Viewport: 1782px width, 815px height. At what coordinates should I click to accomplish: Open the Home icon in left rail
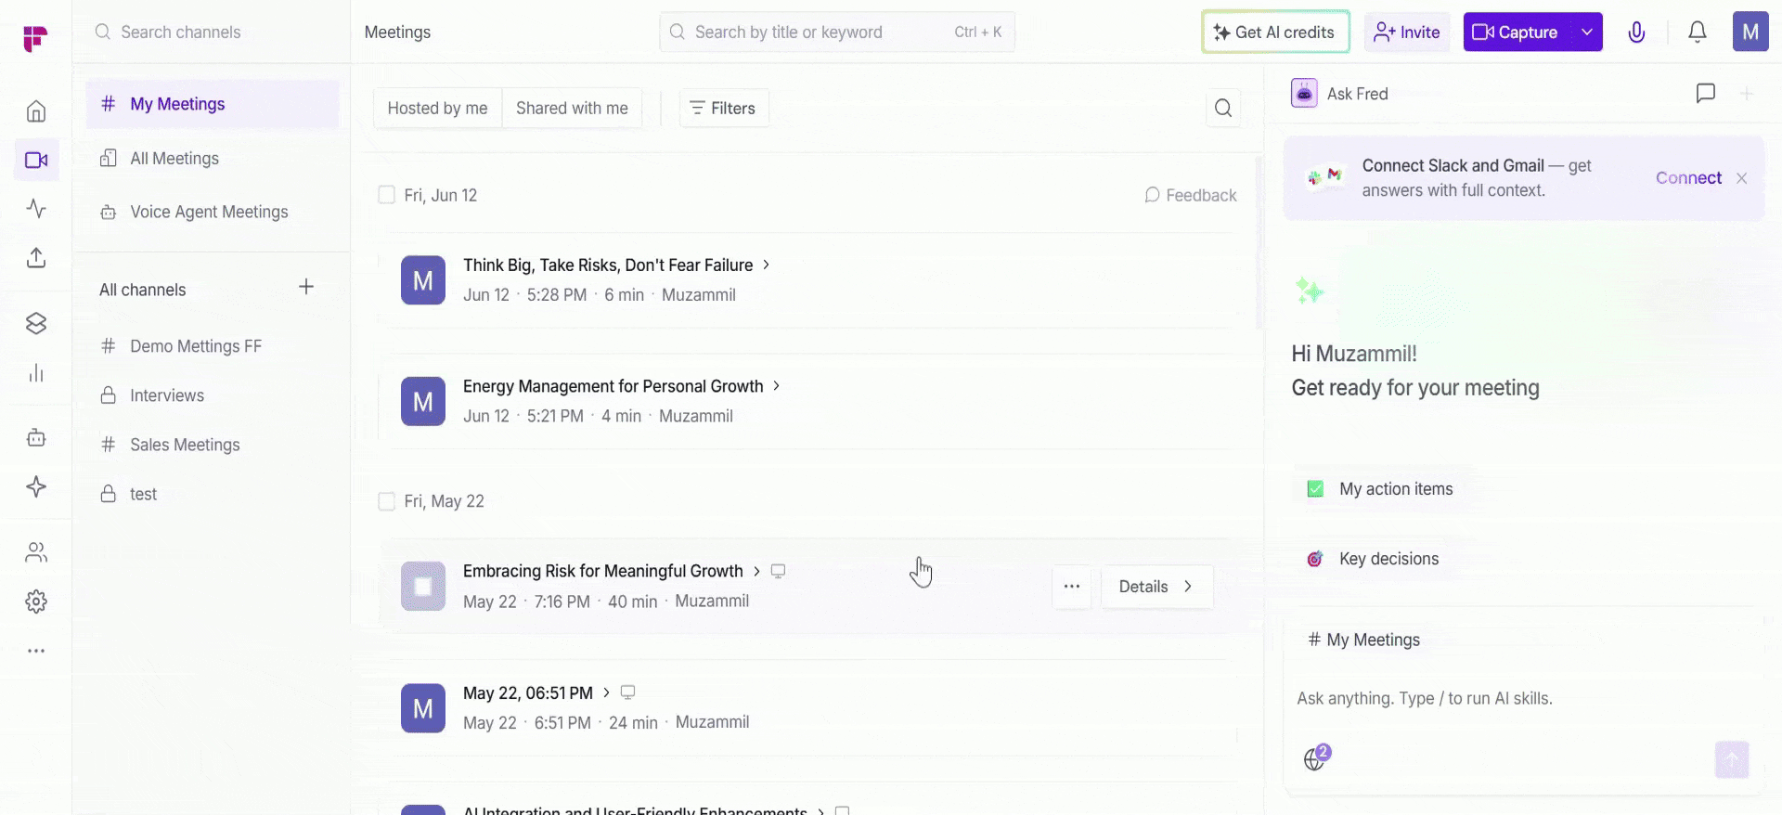click(36, 111)
